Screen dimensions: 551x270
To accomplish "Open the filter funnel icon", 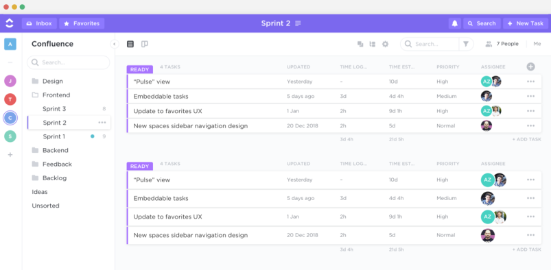I will point(466,44).
